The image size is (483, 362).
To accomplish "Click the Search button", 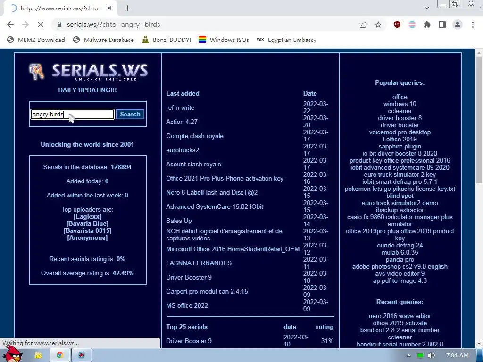I will pyautogui.click(x=130, y=114).
